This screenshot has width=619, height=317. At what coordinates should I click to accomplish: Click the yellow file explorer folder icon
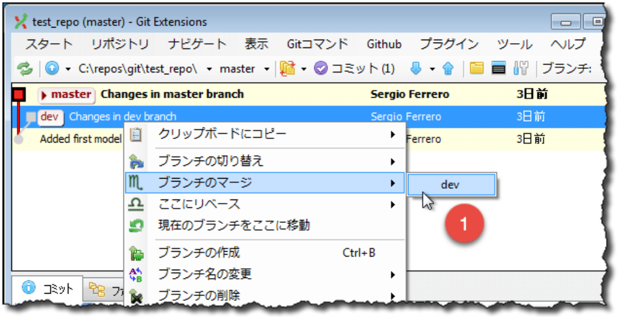[x=476, y=68]
